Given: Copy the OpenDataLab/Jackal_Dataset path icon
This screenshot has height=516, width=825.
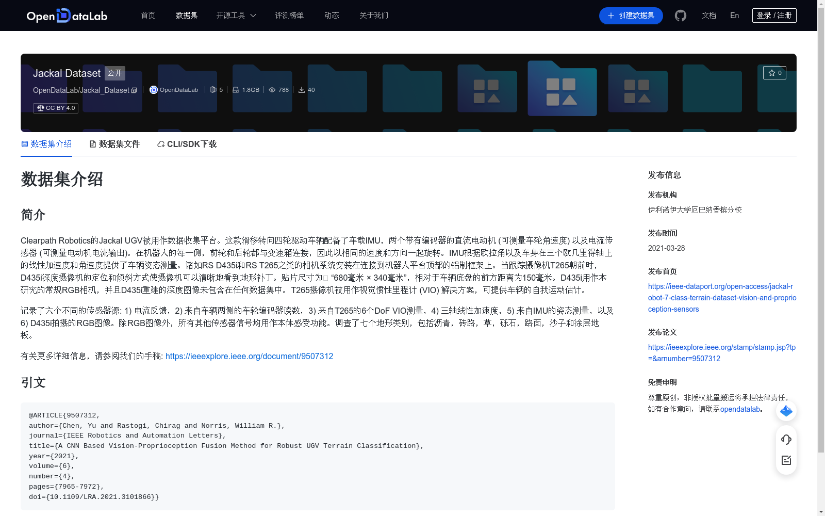Looking at the screenshot, I should point(134,90).
